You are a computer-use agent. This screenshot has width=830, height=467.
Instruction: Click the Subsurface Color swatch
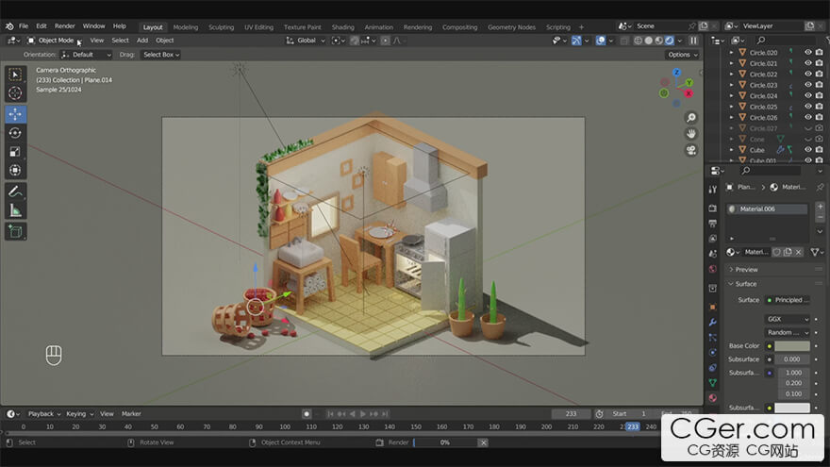tap(792, 408)
